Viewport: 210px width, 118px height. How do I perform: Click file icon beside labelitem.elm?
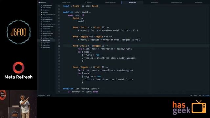(x=41, y=29)
